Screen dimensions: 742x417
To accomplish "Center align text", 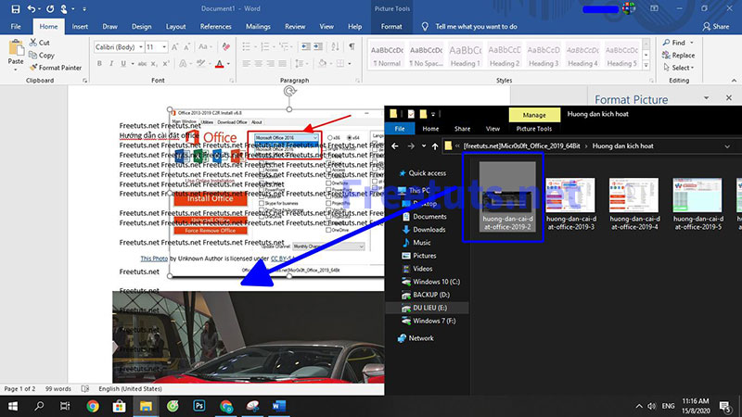I will [x=259, y=63].
